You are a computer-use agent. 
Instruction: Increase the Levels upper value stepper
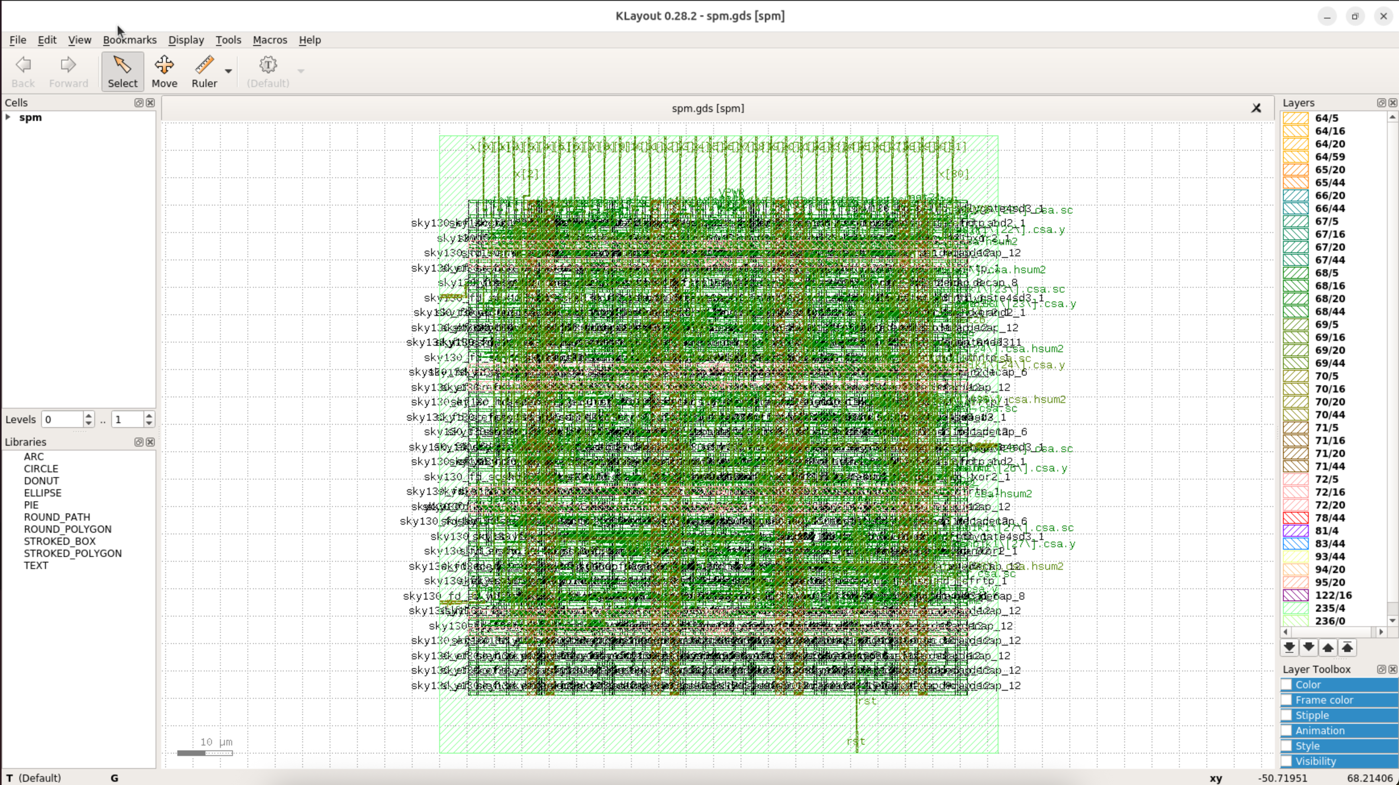click(149, 415)
